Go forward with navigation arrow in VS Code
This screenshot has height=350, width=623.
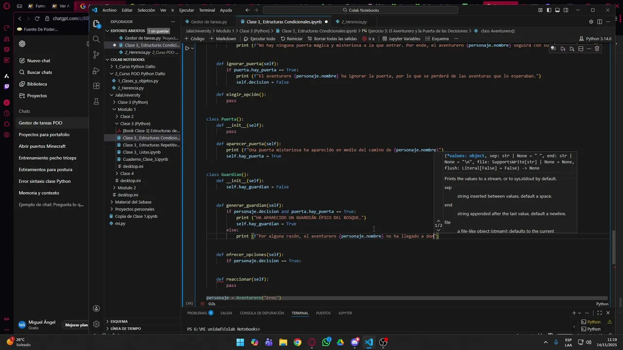[257, 10]
